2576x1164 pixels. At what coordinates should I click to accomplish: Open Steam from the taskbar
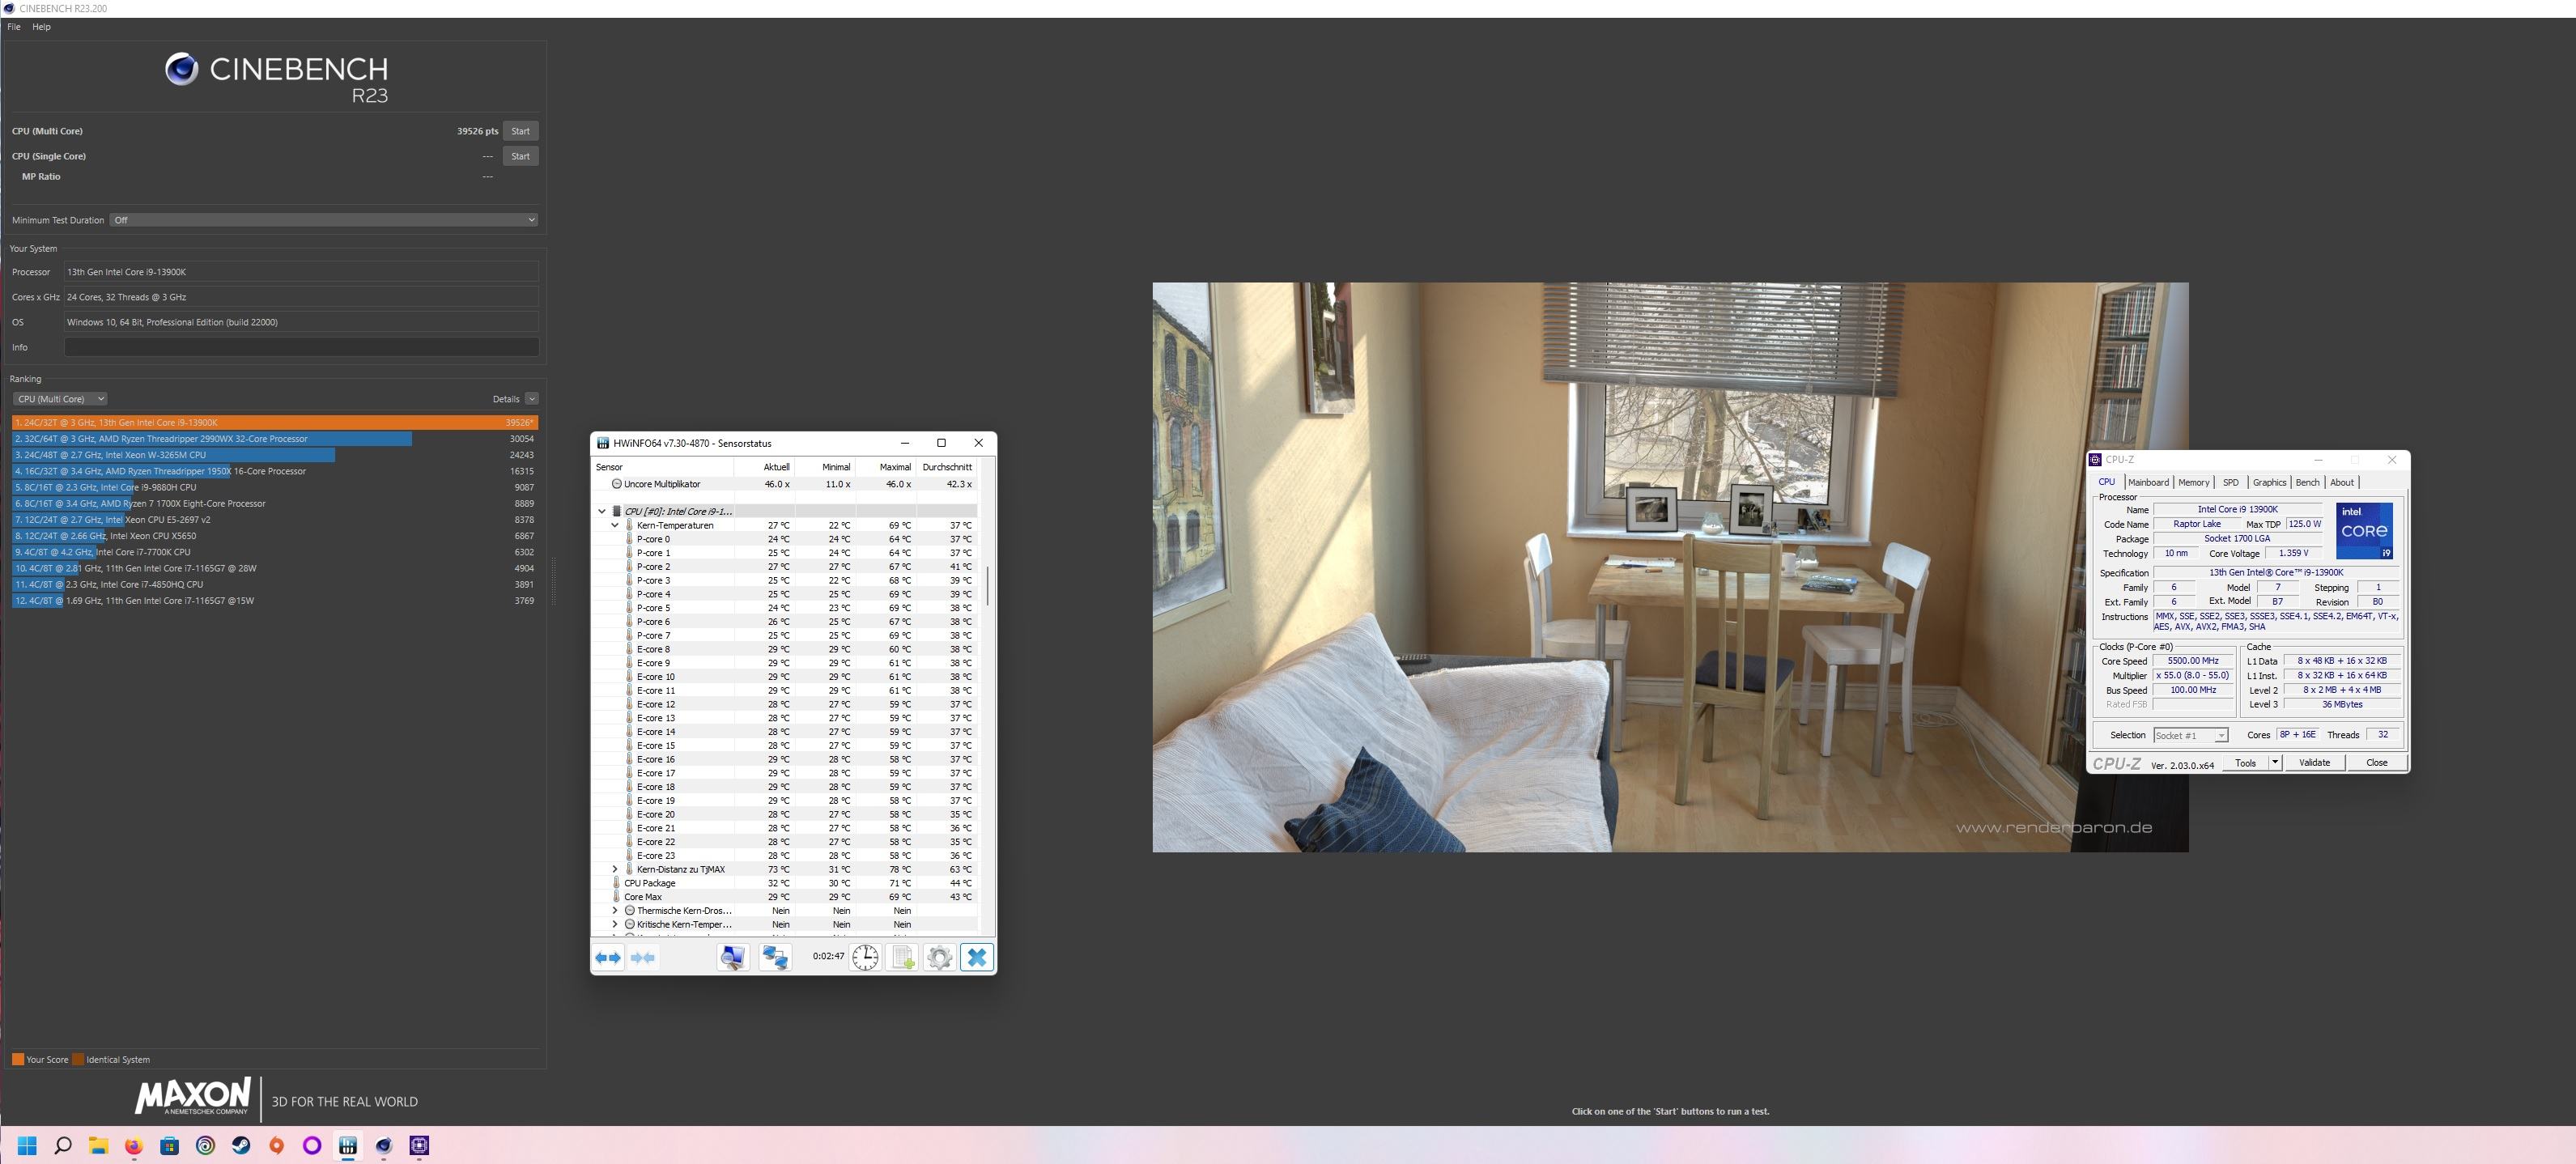(x=241, y=1145)
